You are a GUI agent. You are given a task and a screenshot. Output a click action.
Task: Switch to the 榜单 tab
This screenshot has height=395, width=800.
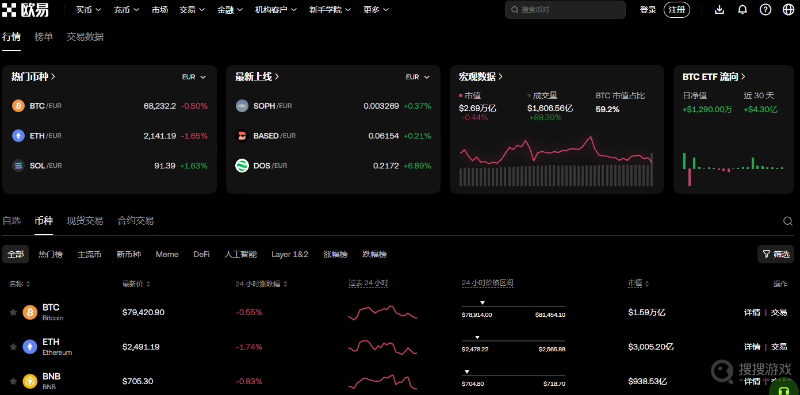[44, 37]
